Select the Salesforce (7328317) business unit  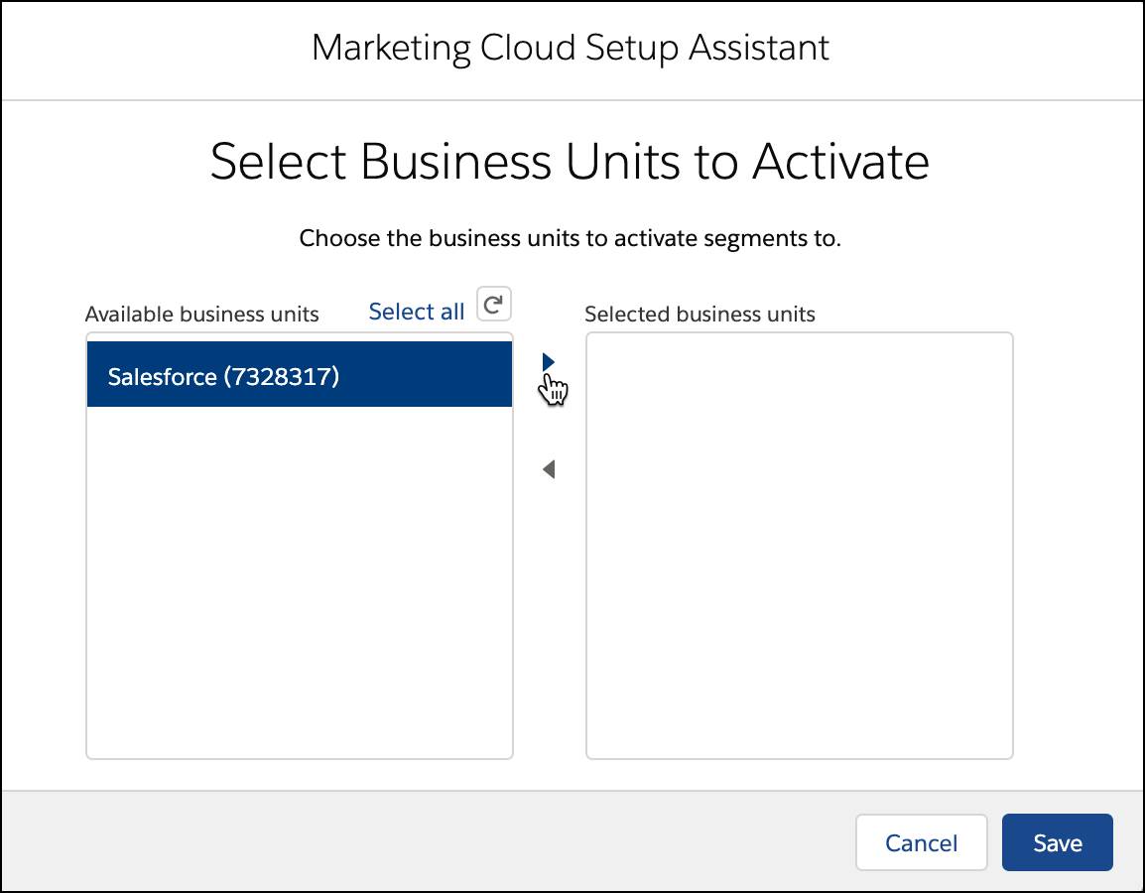pyautogui.click(x=300, y=375)
